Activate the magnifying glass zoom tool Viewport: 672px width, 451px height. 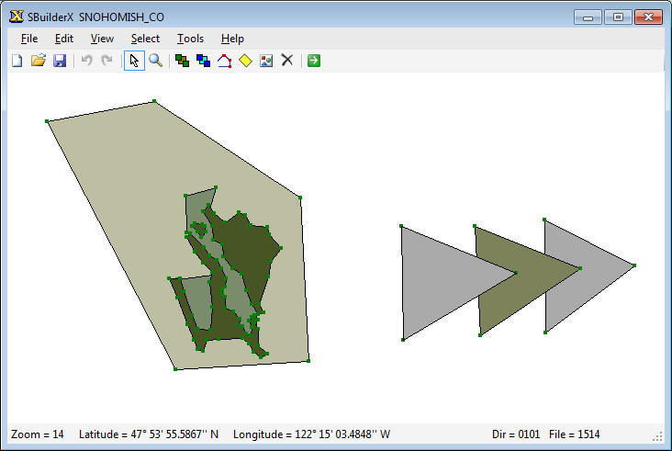(155, 61)
